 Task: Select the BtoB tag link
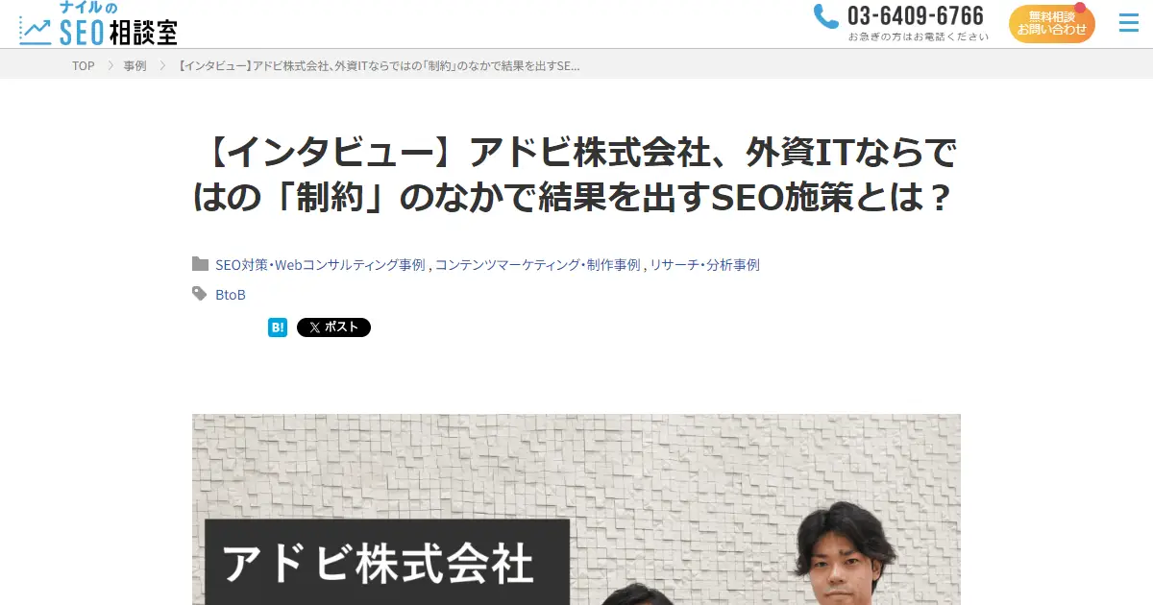[x=231, y=295]
